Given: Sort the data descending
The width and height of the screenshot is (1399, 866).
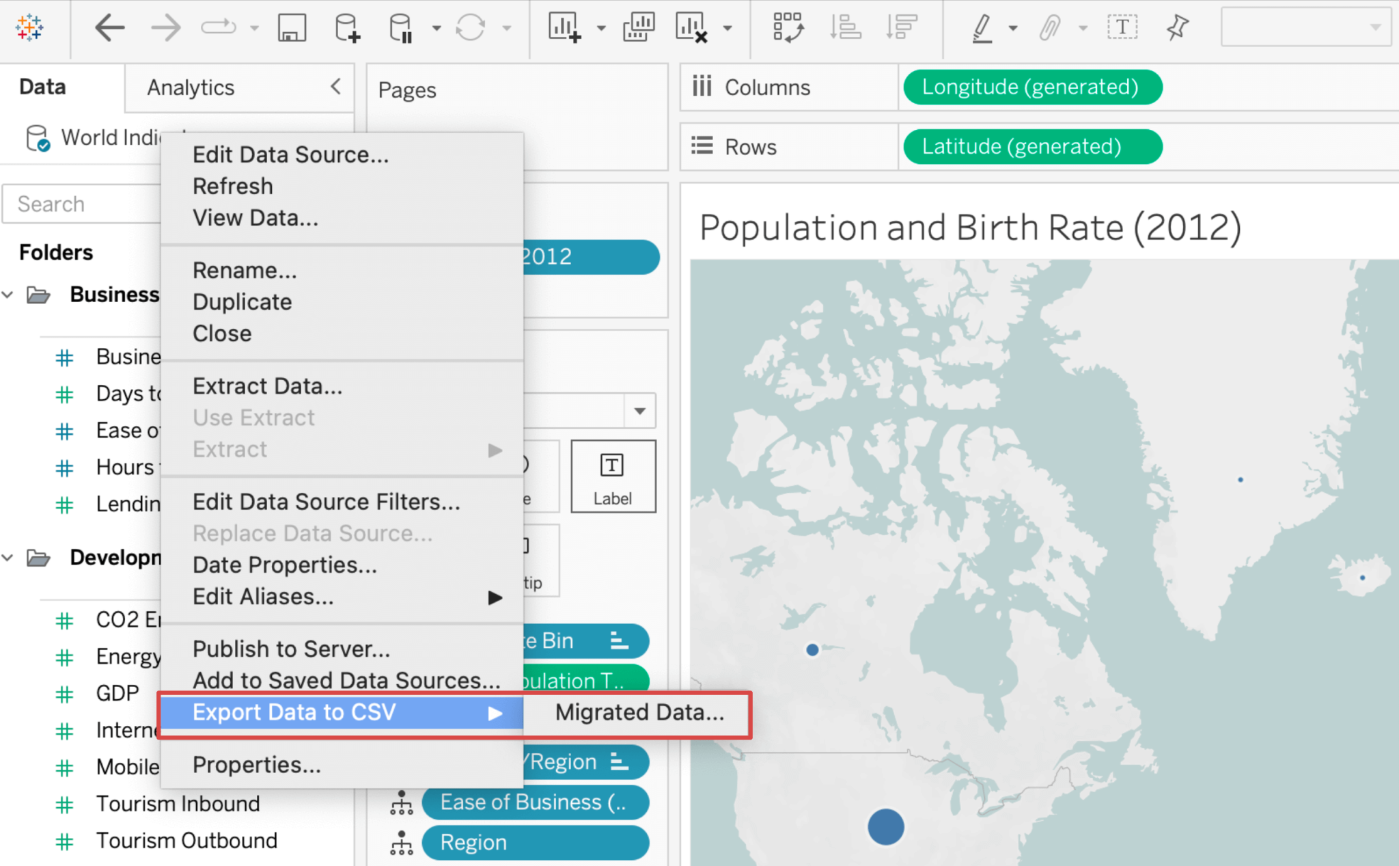Looking at the screenshot, I should 902,27.
